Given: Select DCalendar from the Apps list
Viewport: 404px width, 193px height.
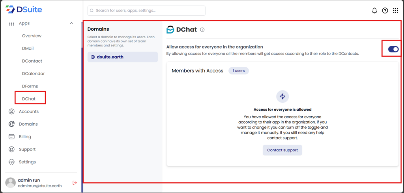Looking at the screenshot, I should [x=33, y=74].
